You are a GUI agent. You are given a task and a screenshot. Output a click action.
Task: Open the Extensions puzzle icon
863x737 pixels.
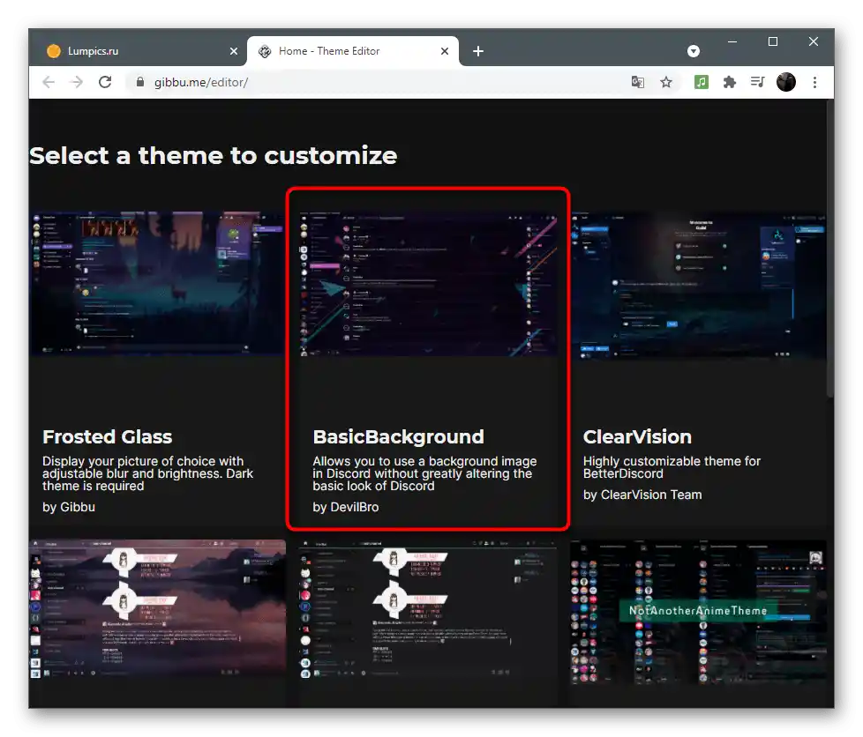click(729, 83)
